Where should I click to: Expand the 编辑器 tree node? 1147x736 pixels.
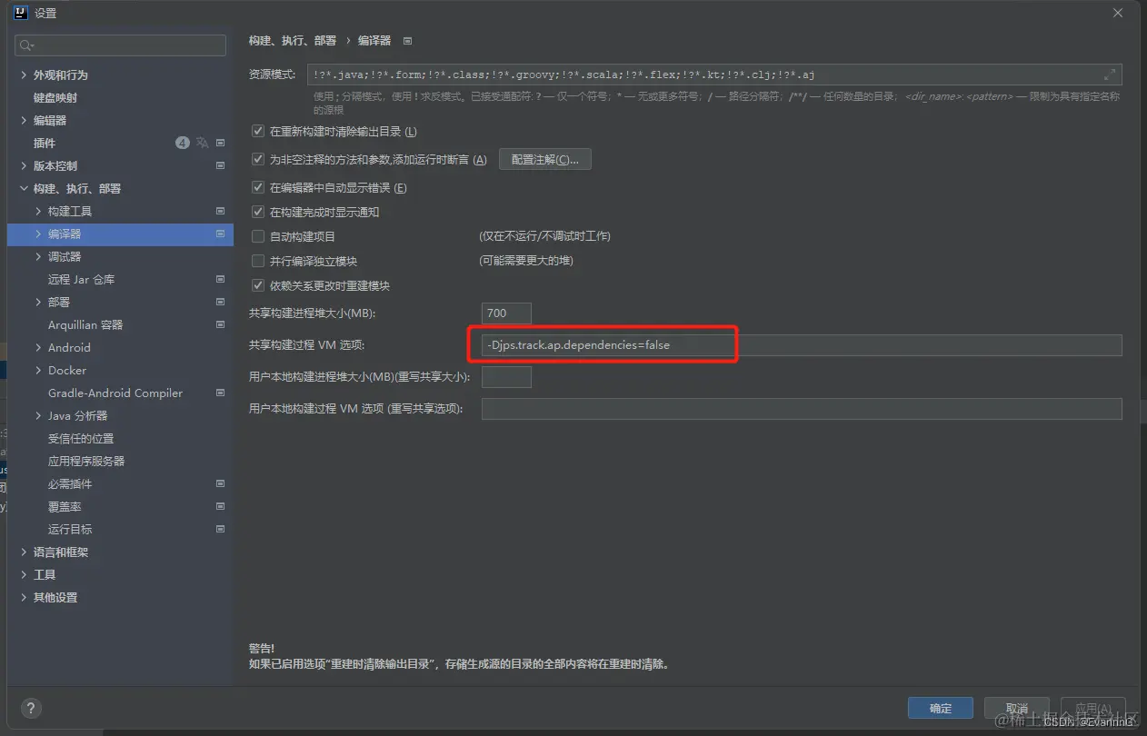point(24,120)
